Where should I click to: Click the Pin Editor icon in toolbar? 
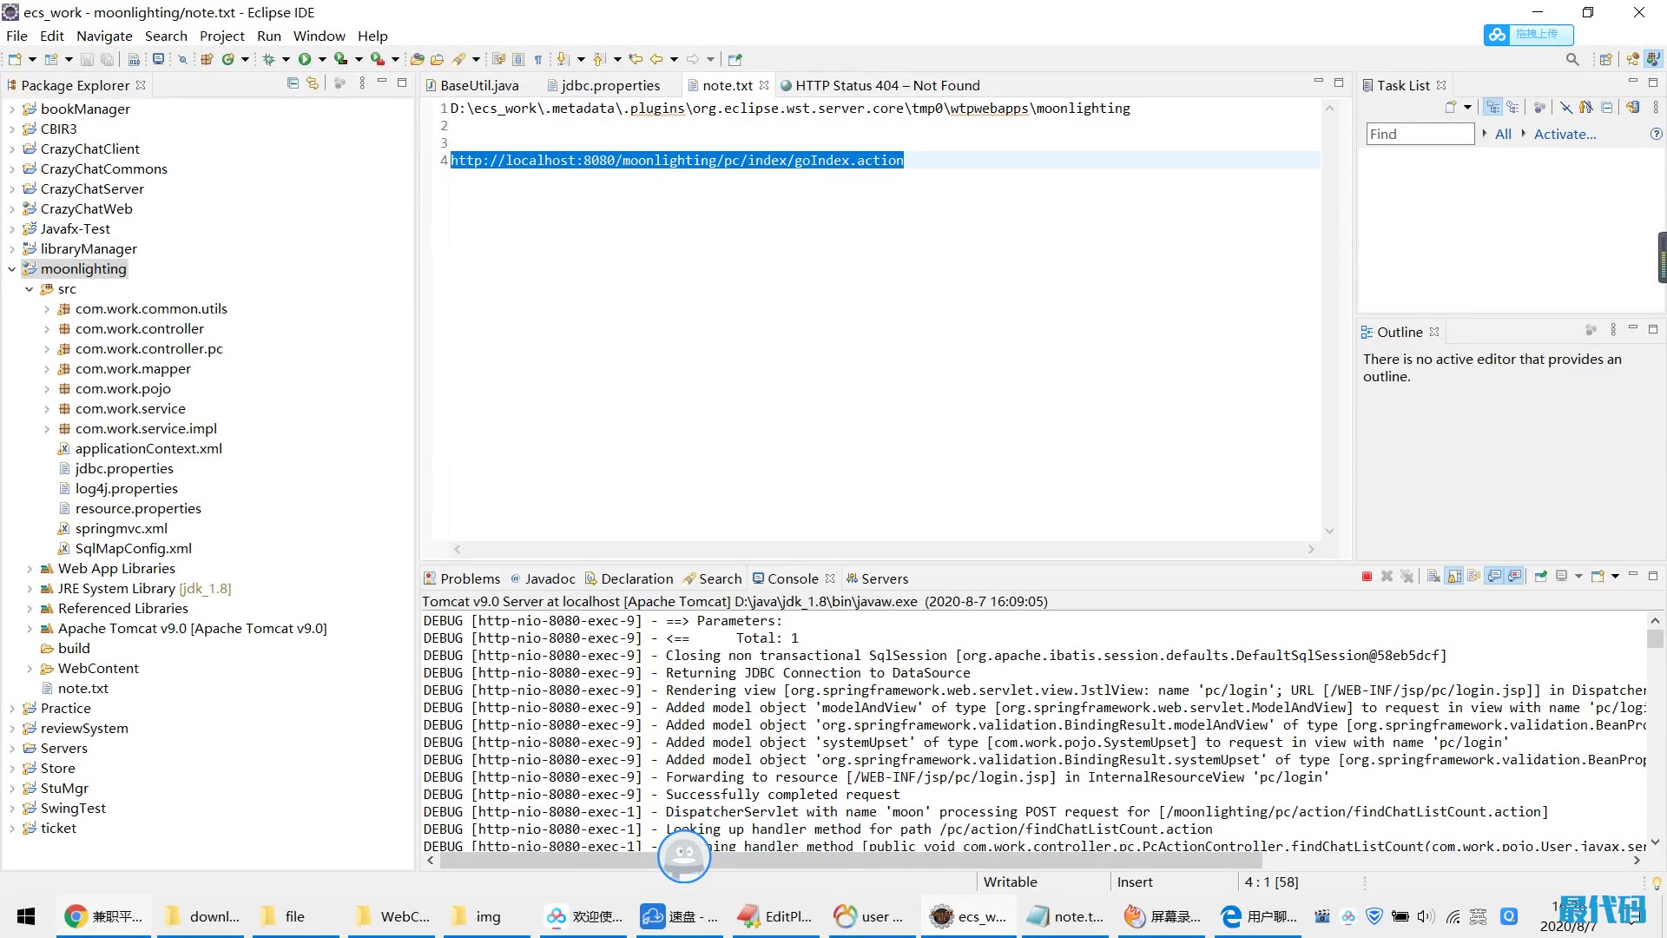[x=735, y=59]
